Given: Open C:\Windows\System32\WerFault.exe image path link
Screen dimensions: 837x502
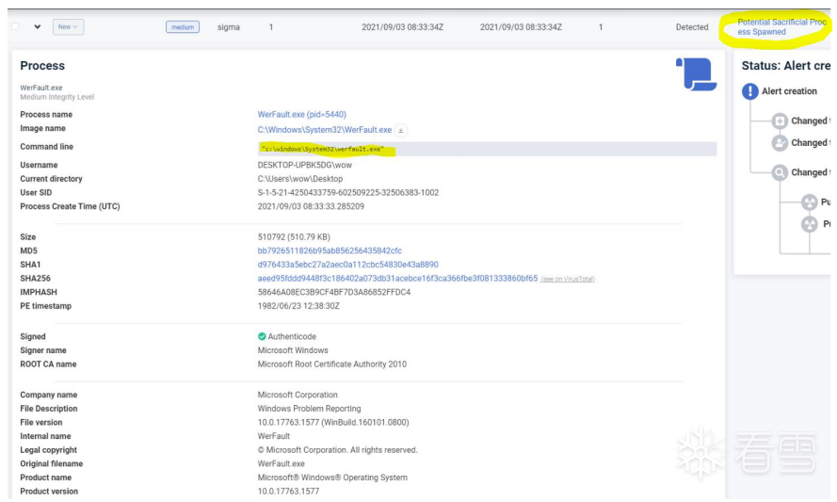Looking at the screenshot, I should pos(325,130).
